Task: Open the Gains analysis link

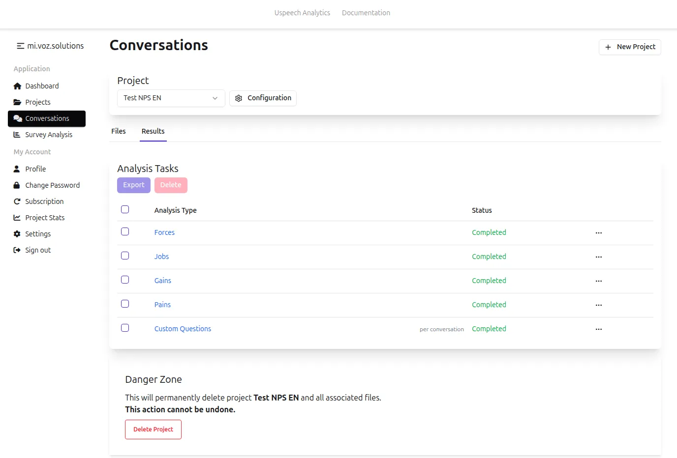Action: (x=163, y=281)
